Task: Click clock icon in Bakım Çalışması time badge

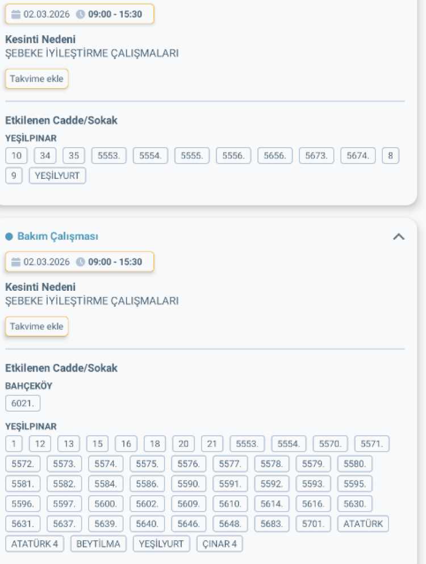Action: click(80, 262)
